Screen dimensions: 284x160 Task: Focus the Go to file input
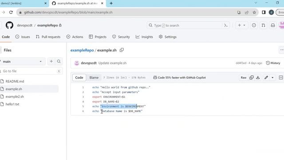click(x=31, y=71)
